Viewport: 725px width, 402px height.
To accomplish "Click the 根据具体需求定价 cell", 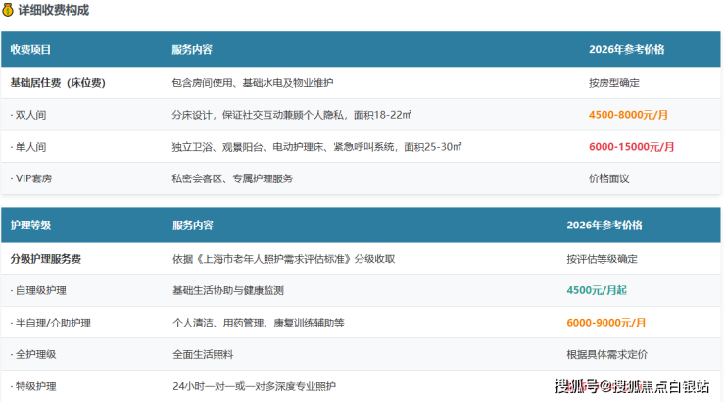I will 607,354.
